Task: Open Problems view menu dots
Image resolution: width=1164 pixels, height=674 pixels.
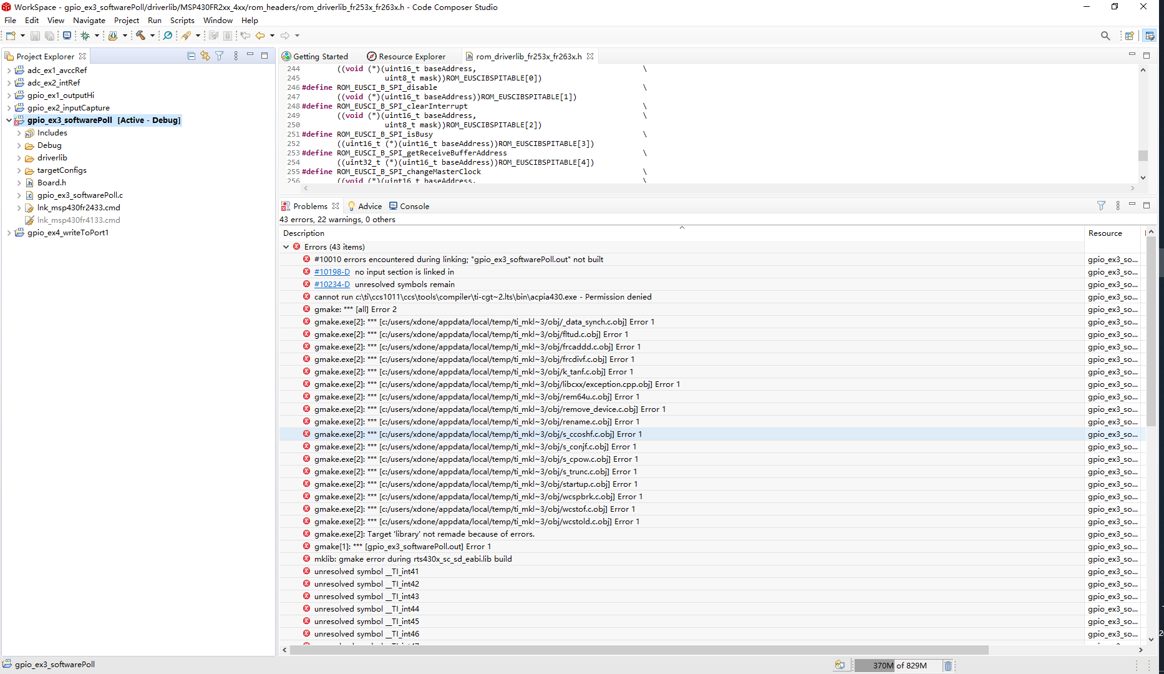Action: point(1118,205)
